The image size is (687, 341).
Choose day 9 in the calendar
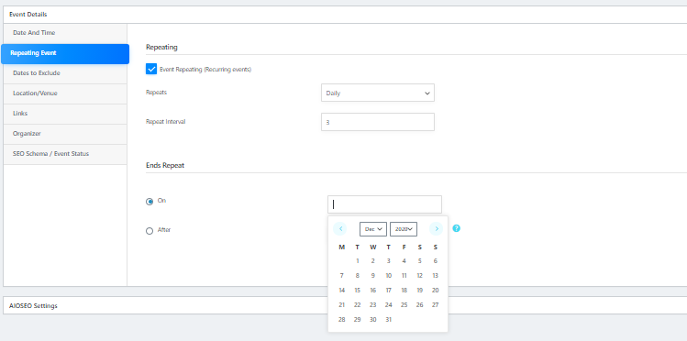point(373,275)
